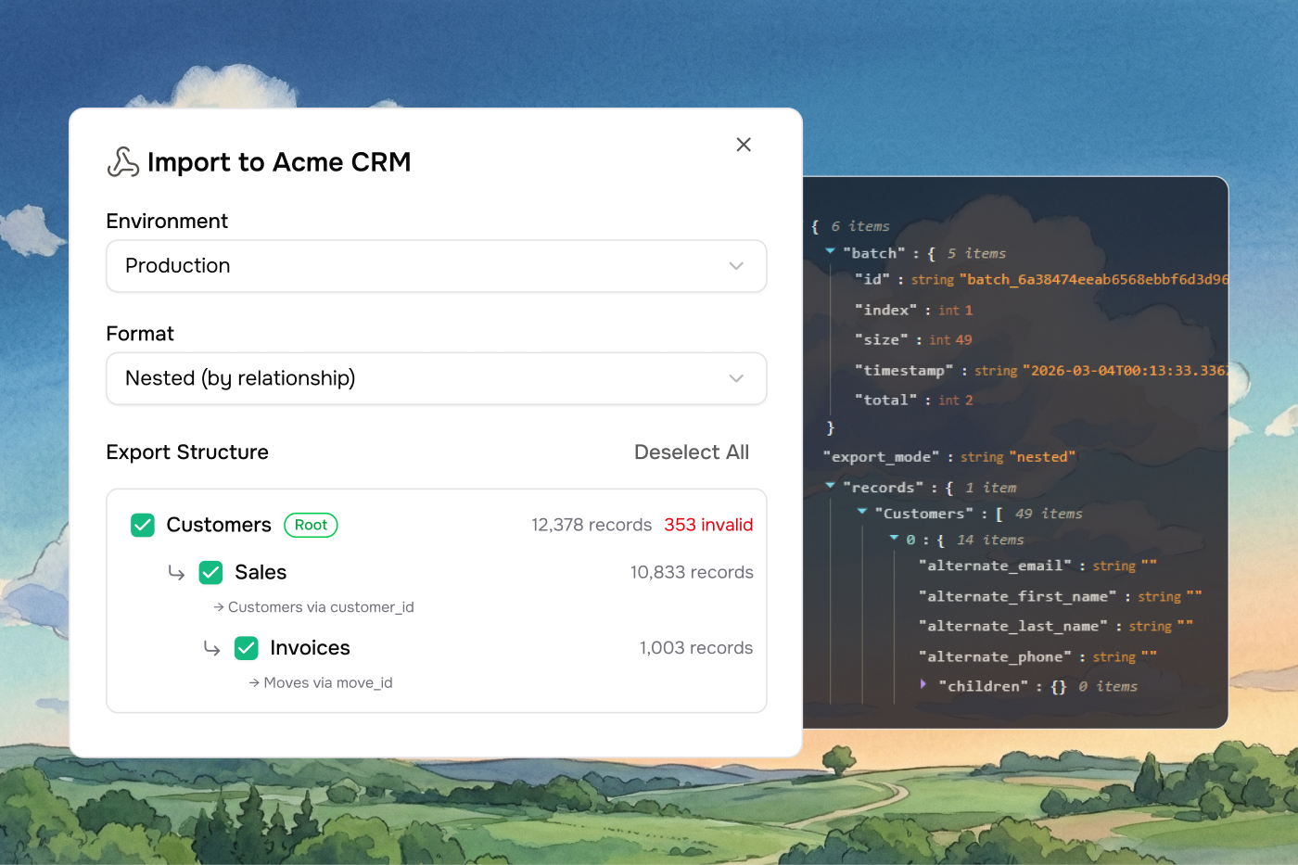Close the Import to Acme CRM dialog

pyautogui.click(x=744, y=145)
